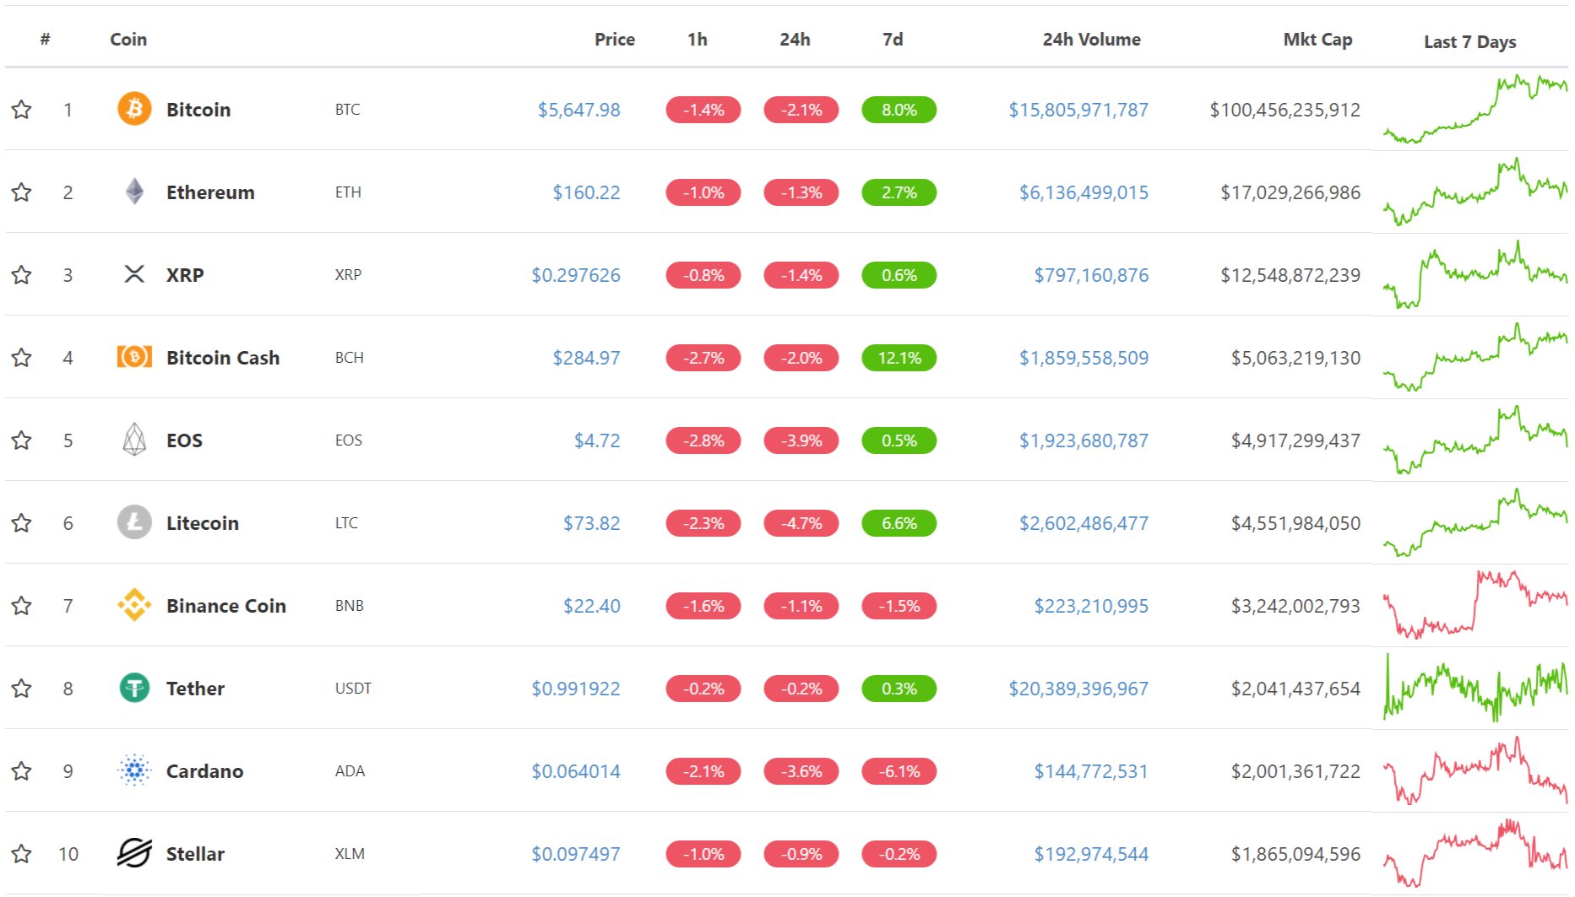Image resolution: width=1575 pixels, height=897 pixels.
Task: Click the Cardano logo icon
Action: (x=134, y=770)
